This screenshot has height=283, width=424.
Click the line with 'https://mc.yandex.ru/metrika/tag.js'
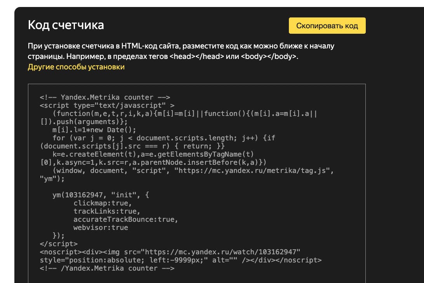[x=193, y=171]
